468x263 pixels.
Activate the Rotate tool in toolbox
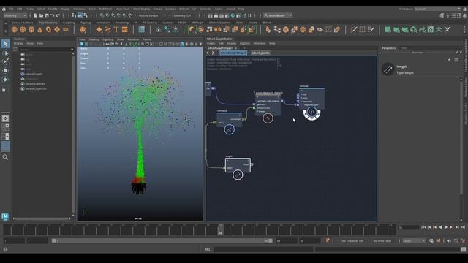[5, 80]
